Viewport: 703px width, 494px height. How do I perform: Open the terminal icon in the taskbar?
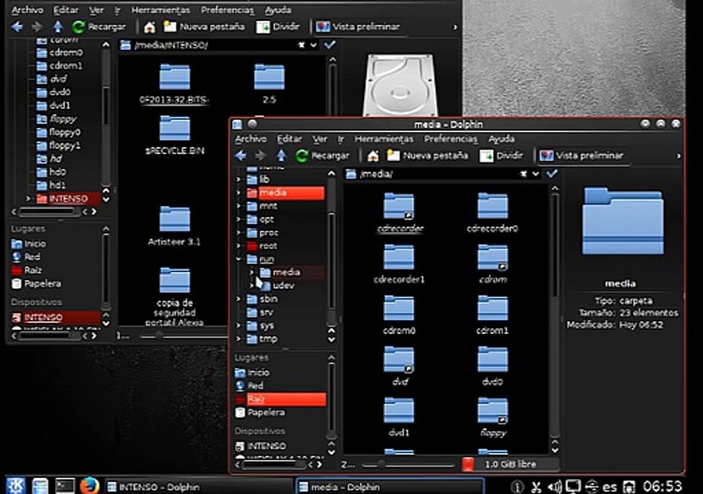click(x=65, y=486)
